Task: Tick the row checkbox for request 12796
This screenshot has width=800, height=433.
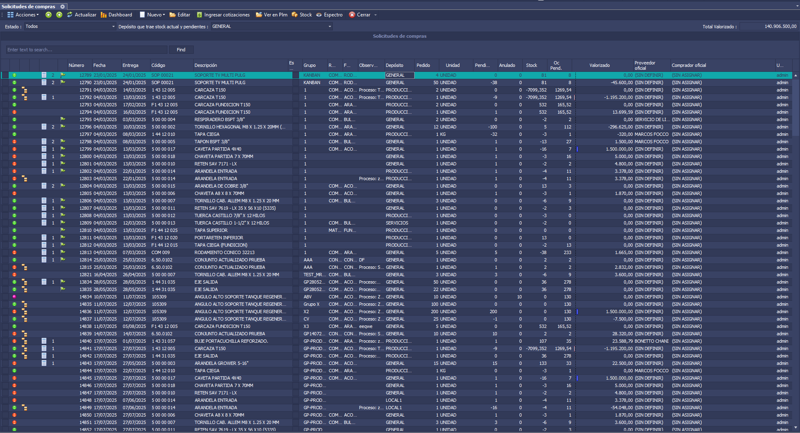Action: [x=5, y=127]
